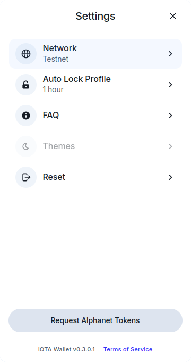Screen dimensions: 191x362
Task: Open FAQ via its right chevron
Action: [170, 116]
